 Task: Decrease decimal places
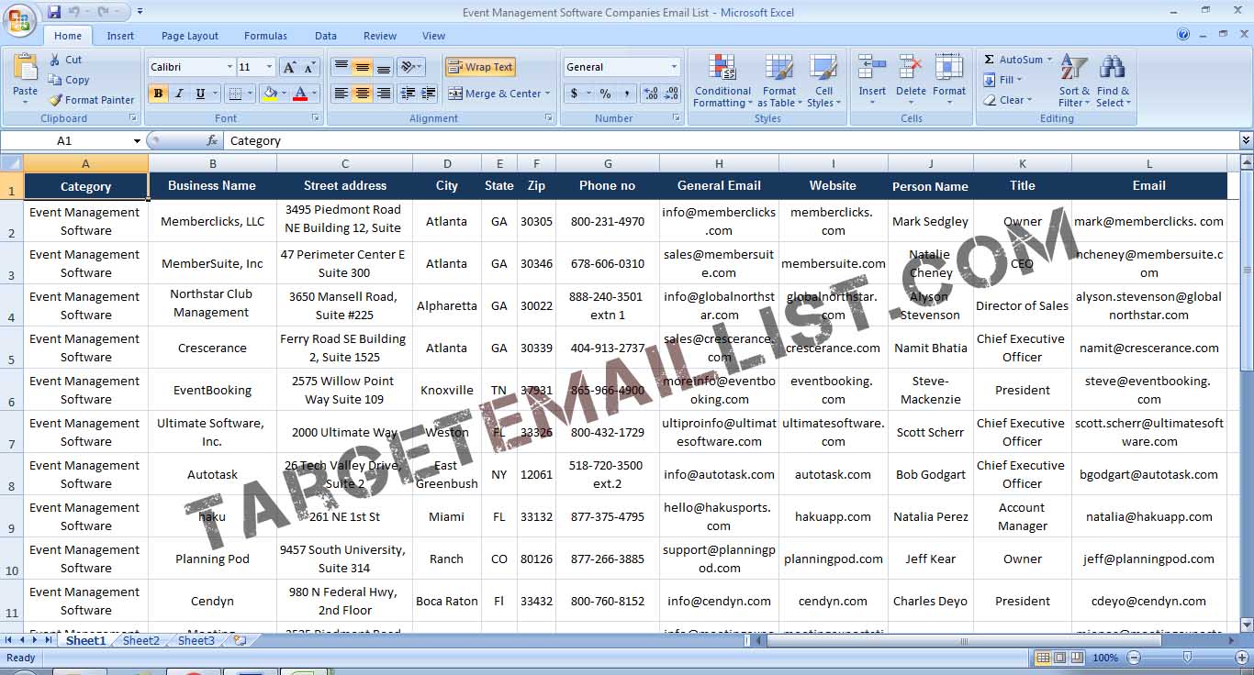[x=671, y=94]
